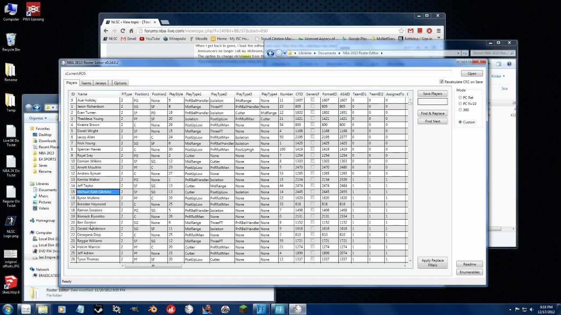The height and width of the screenshot is (315, 561).
Task: Click the search text field under Save Players
Action: pos(433,101)
